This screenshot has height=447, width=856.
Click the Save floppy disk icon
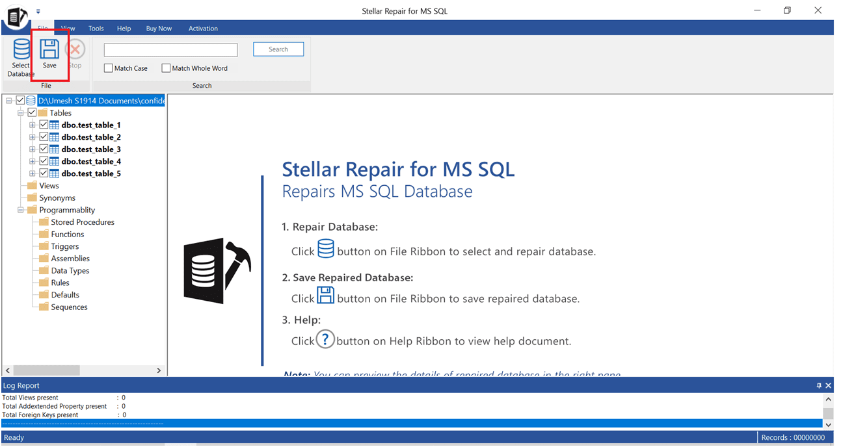(x=49, y=49)
